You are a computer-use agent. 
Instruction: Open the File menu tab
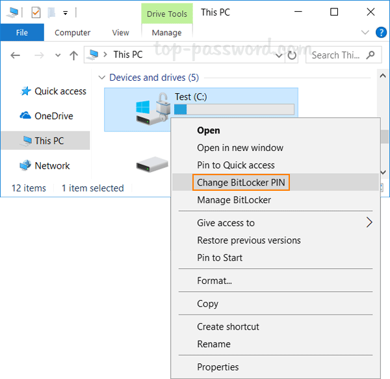pos(22,33)
